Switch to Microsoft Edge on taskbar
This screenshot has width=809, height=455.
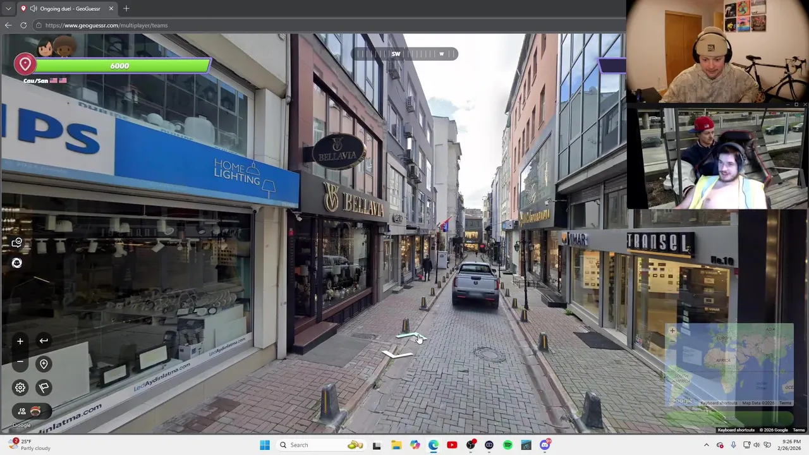point(433,445)
